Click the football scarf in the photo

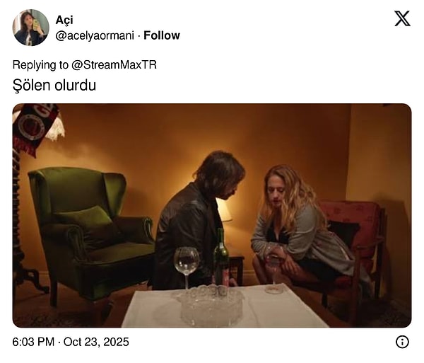[x=34, y=129]
